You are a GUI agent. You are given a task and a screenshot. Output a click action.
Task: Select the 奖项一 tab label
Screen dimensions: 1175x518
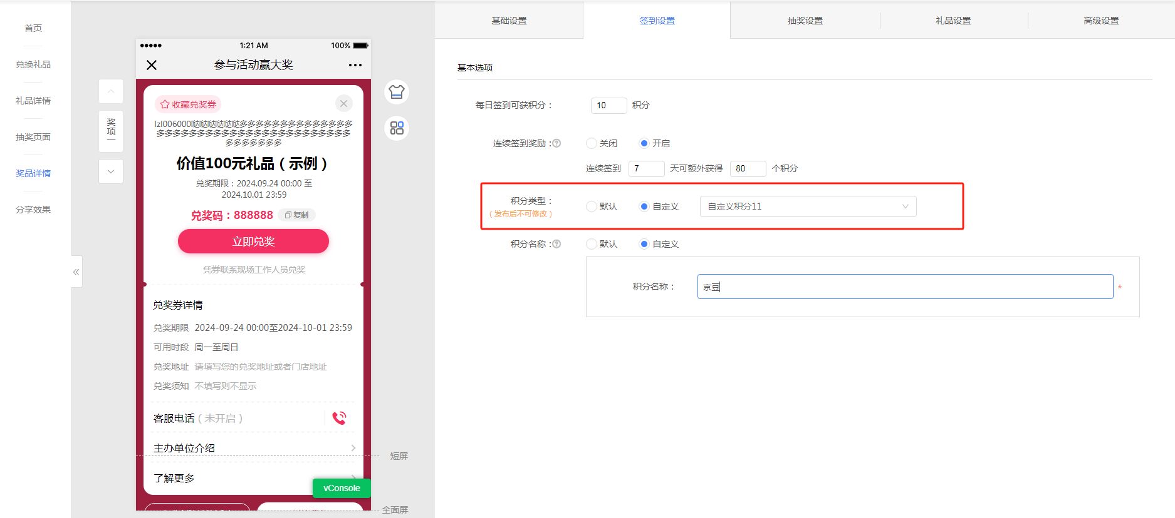[111, 131]
